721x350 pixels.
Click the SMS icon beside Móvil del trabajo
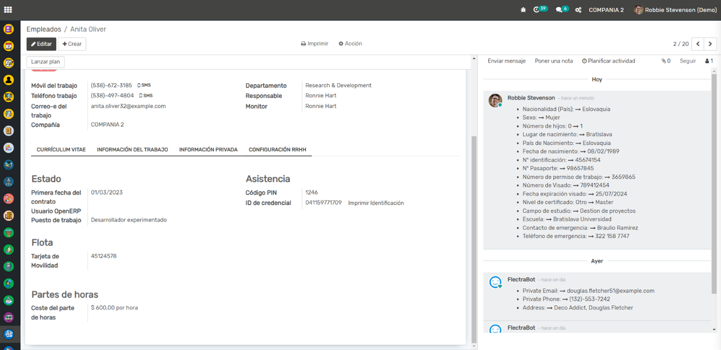click(144, 85)
